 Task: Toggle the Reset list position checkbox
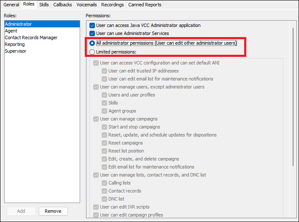[x=104, y=151]
